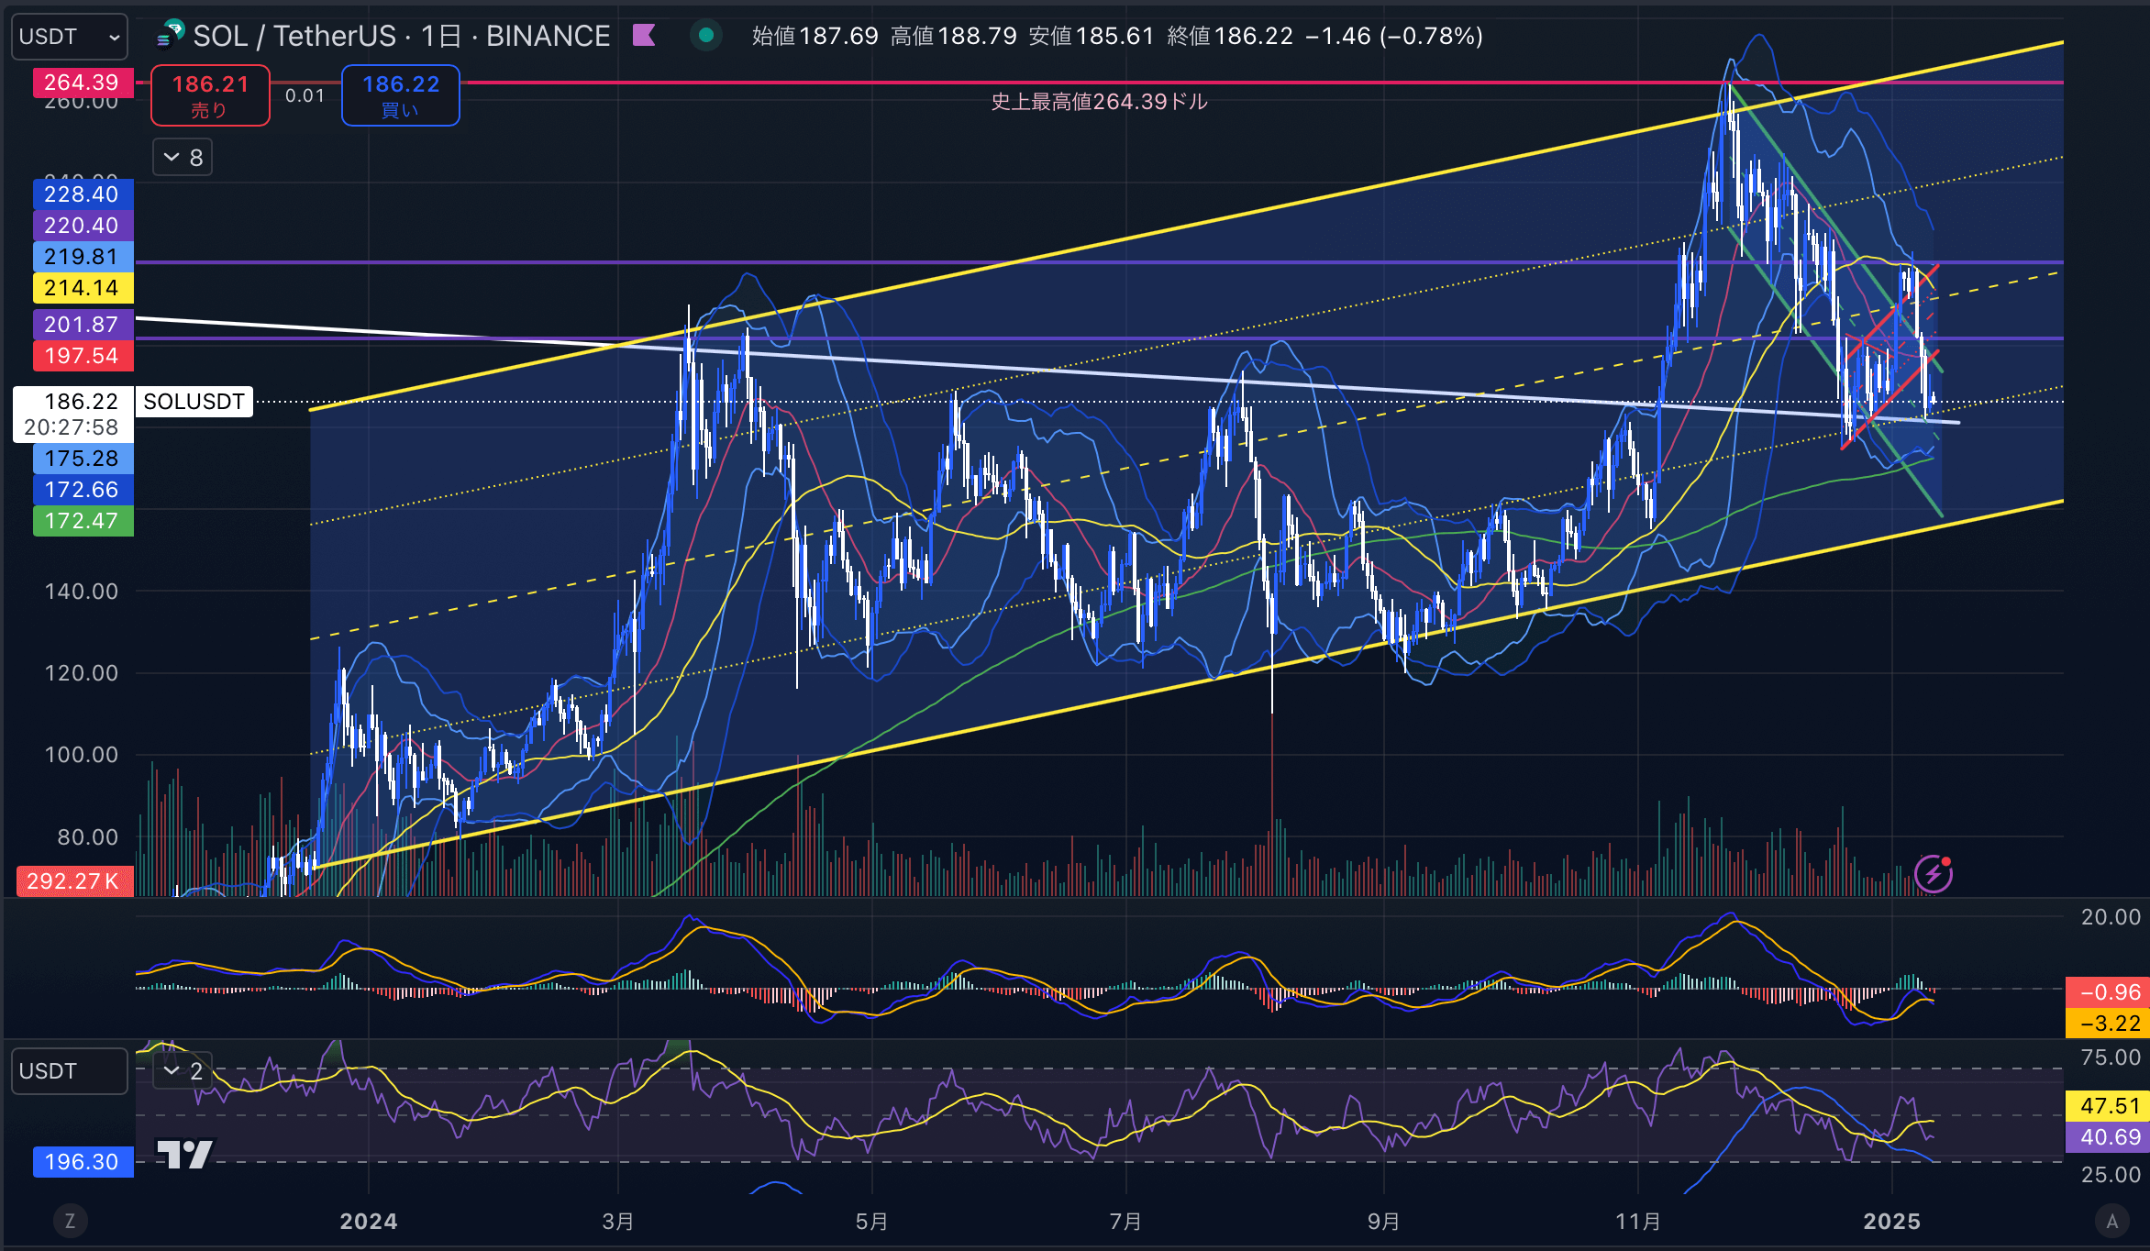Click the 140.00 price axis label
The image size is (2150, 1251).
(82, 592)
